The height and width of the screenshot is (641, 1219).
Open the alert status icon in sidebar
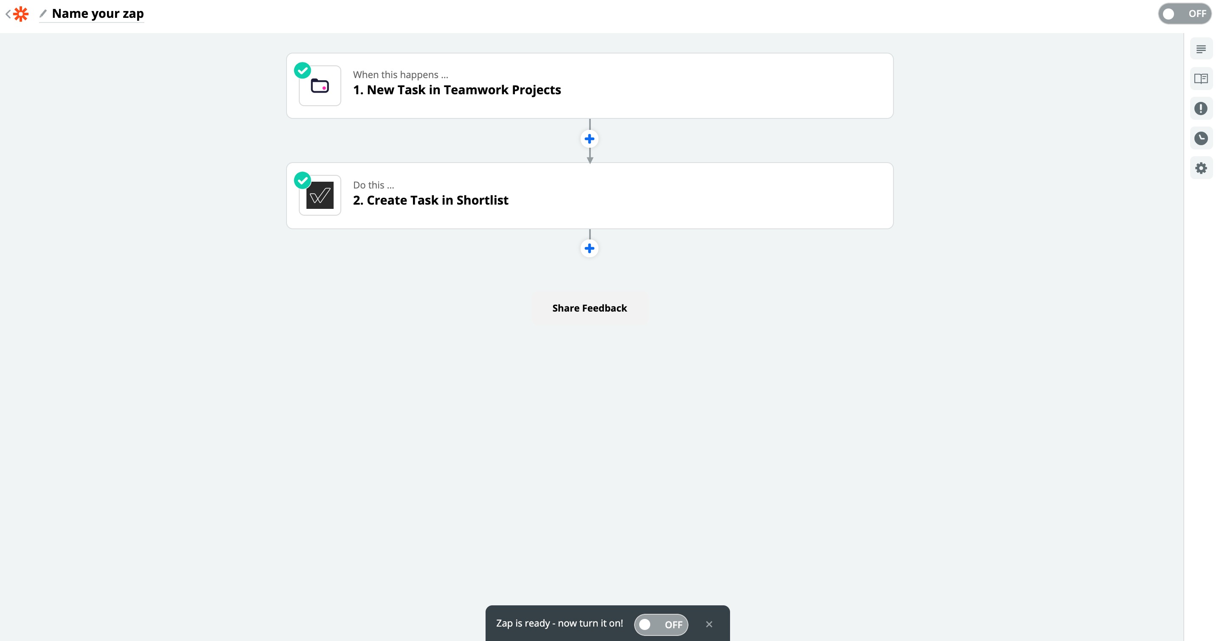[1201, 108]
